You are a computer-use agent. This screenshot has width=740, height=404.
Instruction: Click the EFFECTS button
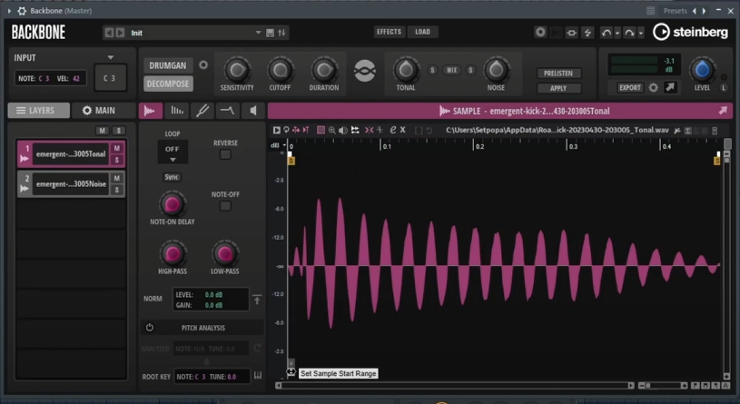tap(389, 32)
